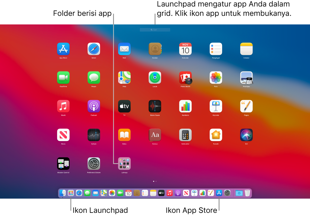This screenshot has width=310, height=216.
Task: Launch the Kalkulator app
Action: coord(185,135)
